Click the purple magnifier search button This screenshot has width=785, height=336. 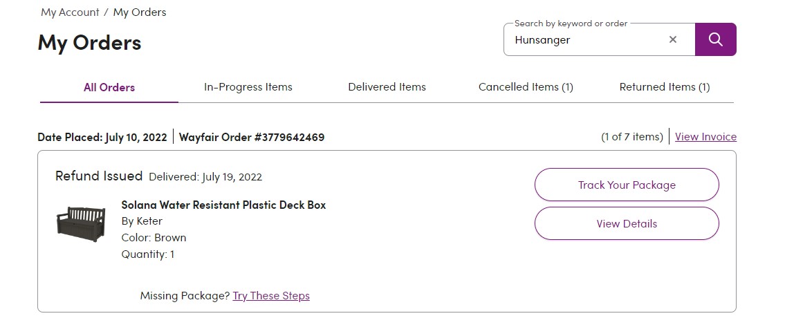click(715, 39)
